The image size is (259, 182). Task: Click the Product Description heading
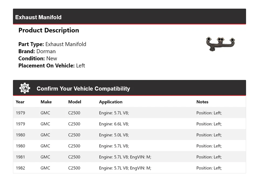[x=49, y=30]
